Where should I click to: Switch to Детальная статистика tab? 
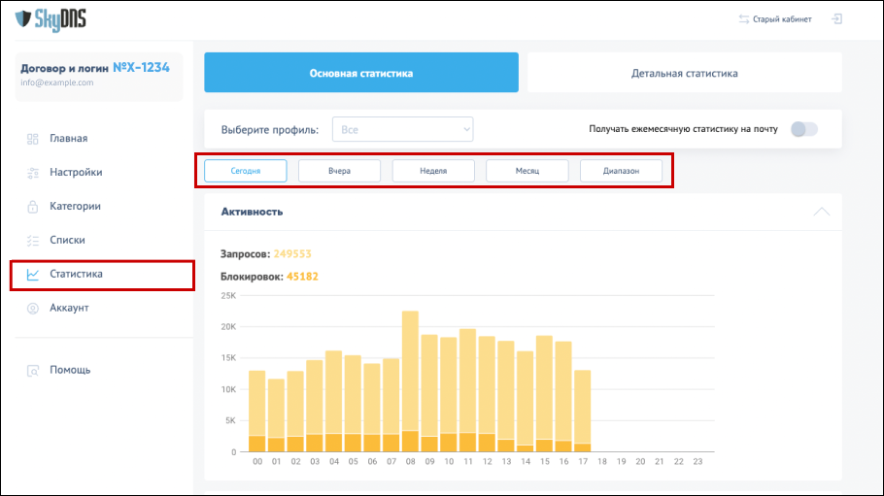pyautogui.click(x=685, y=73)
